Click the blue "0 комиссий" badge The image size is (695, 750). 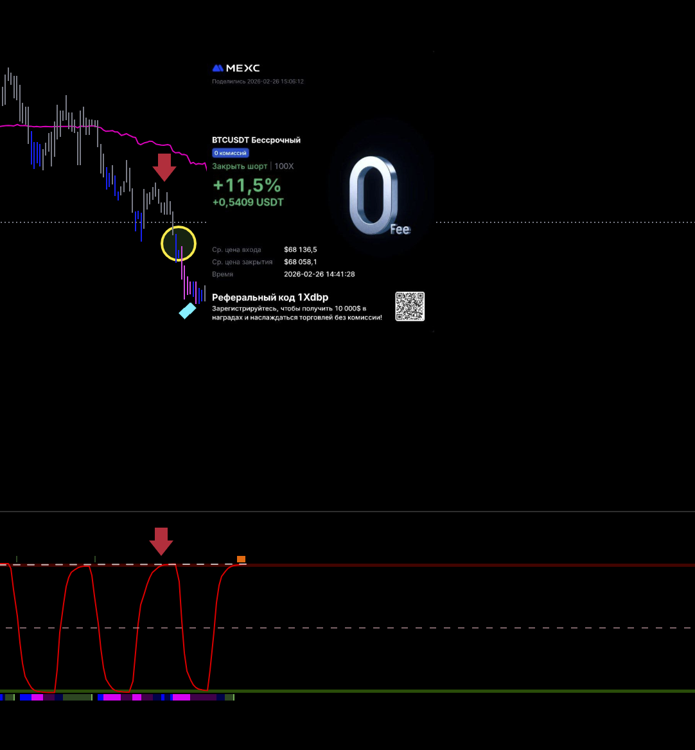(x=231, y=153)
